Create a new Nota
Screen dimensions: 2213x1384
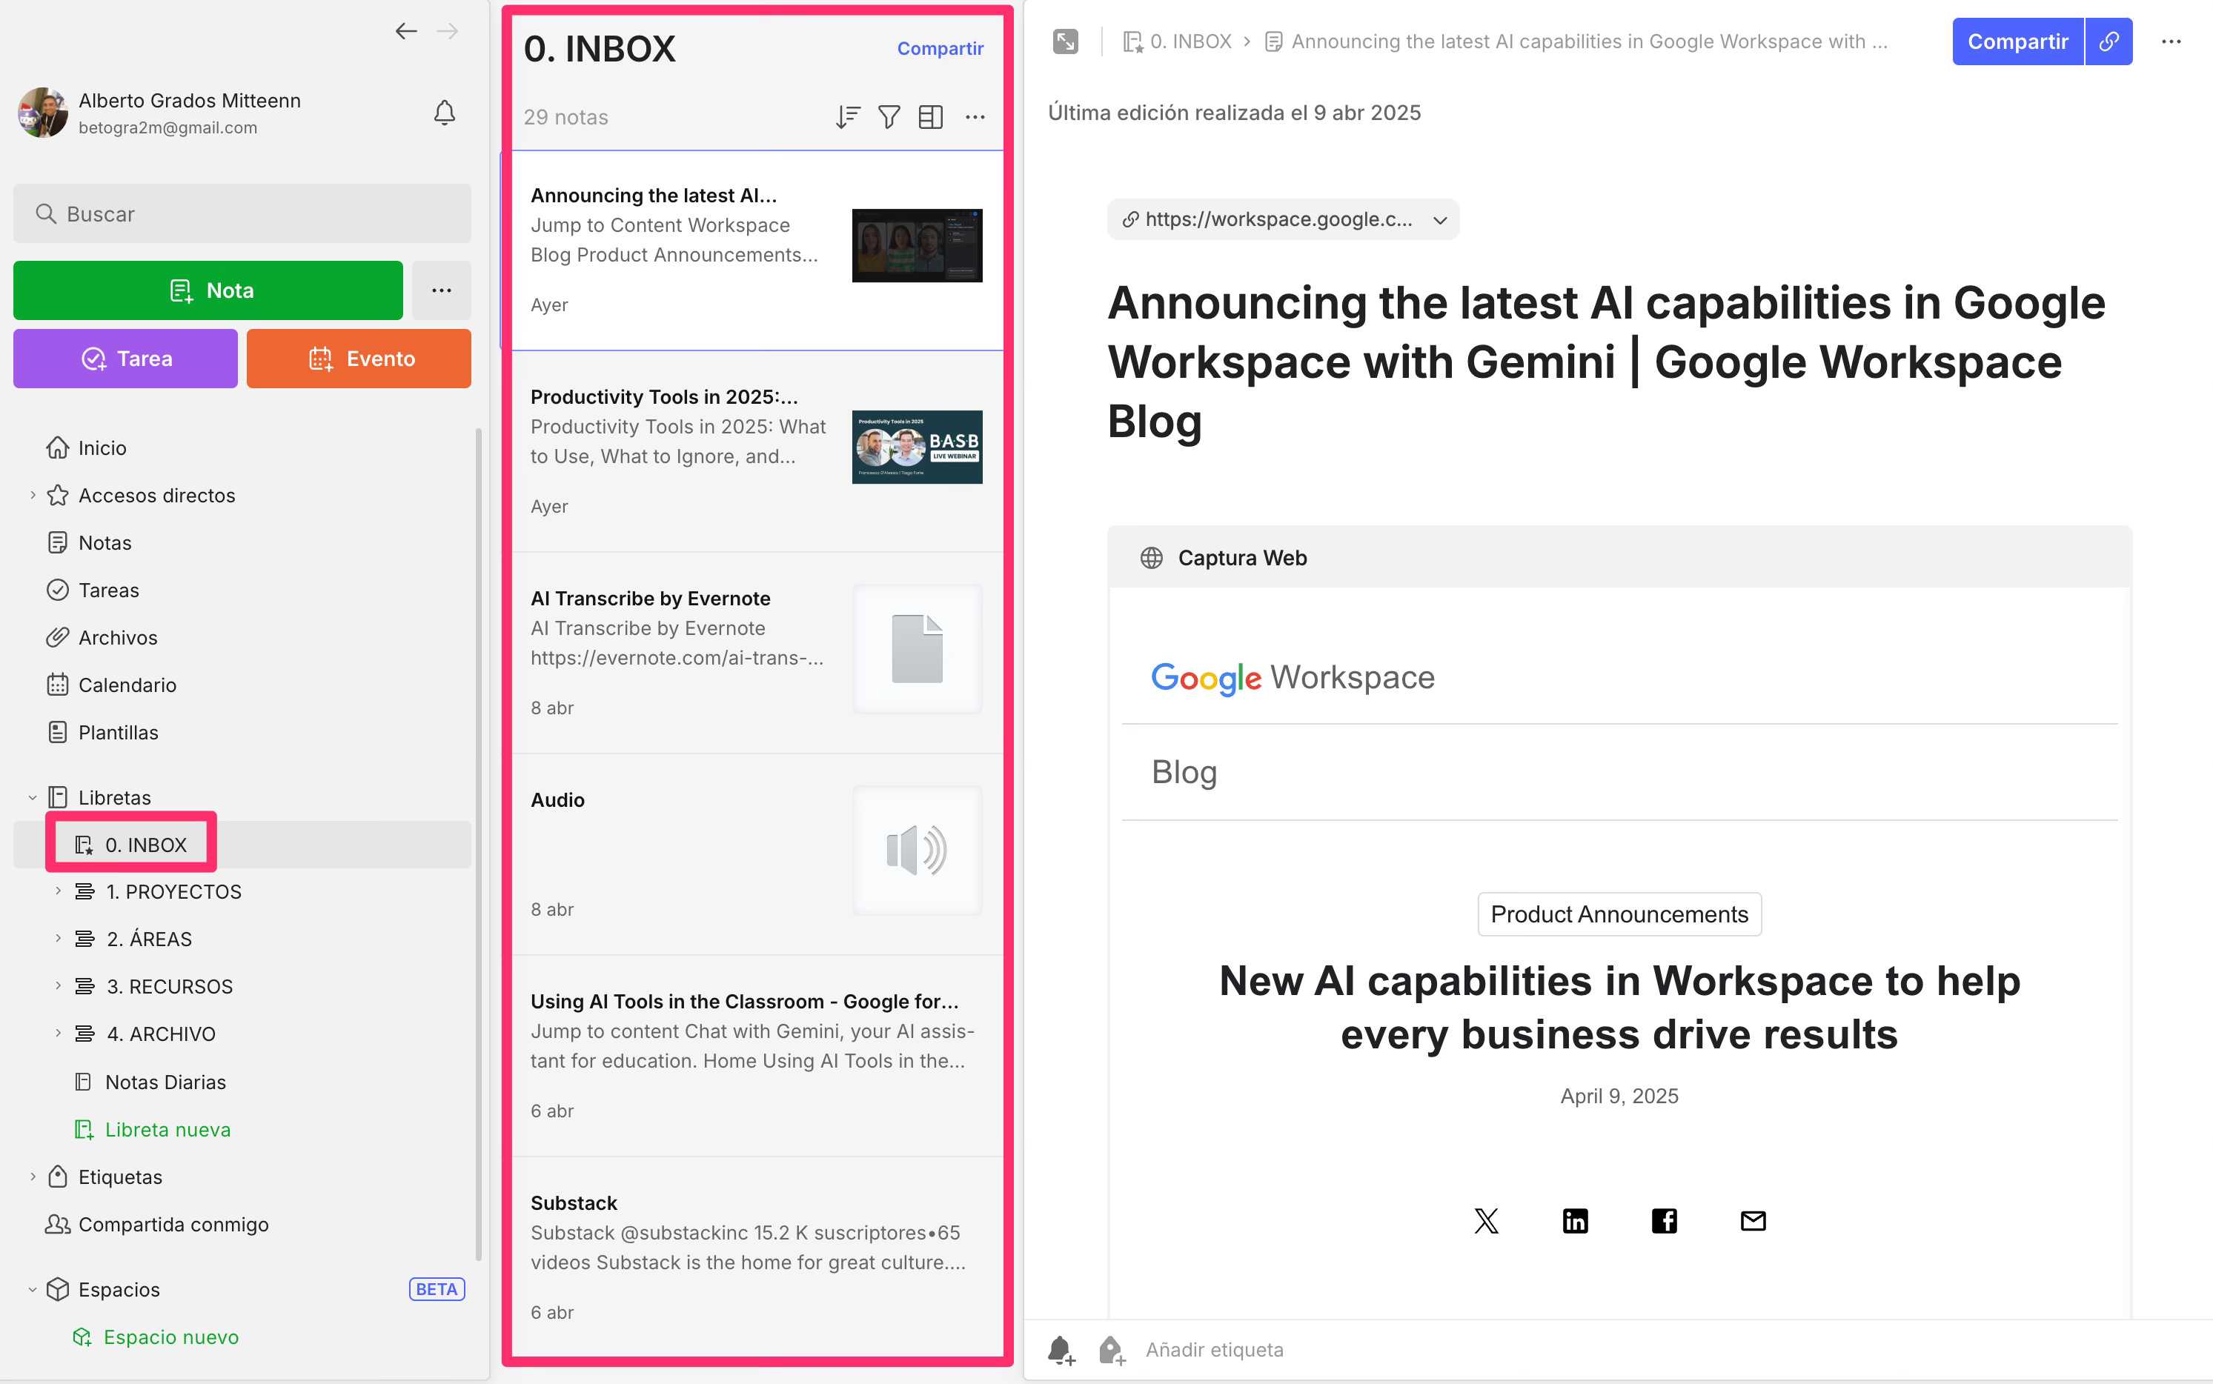click(208, 290)
